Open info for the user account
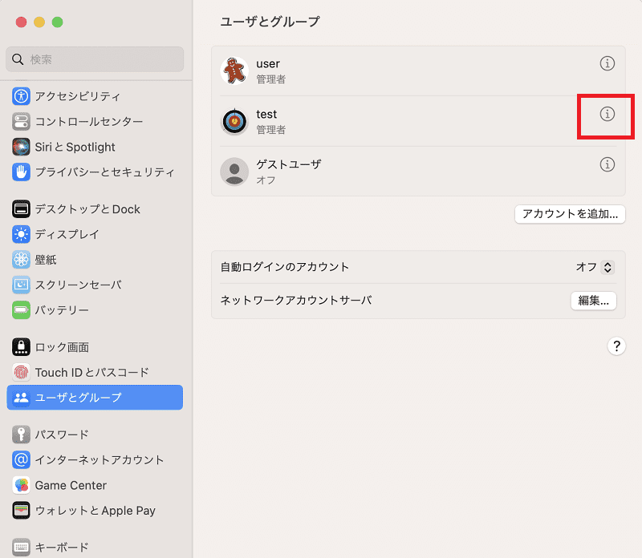This screenshot has width=642, height=558. coord(607,63)
